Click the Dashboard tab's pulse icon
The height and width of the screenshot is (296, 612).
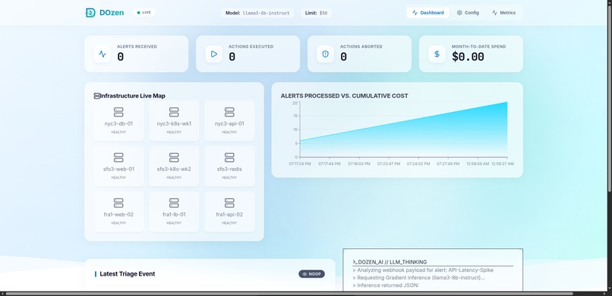coord(415,13)
